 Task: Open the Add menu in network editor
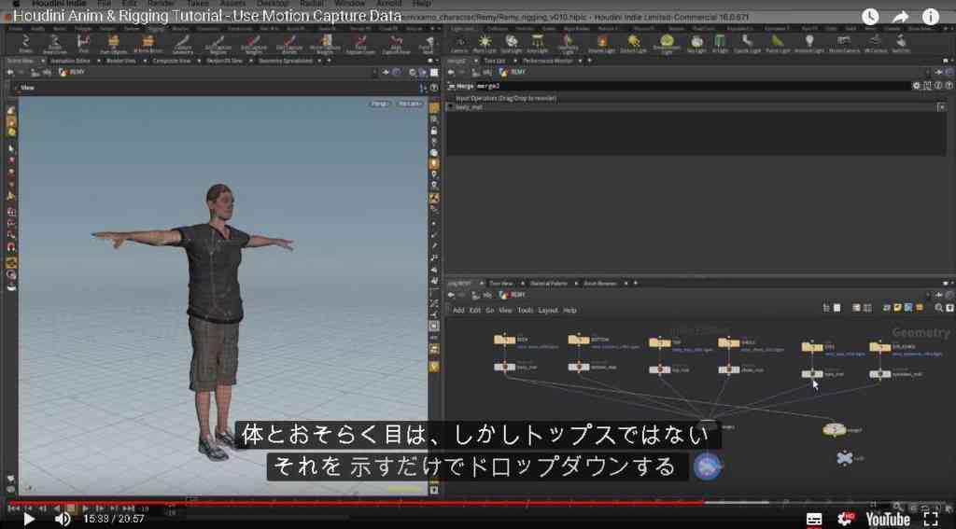tap(458, 310)
